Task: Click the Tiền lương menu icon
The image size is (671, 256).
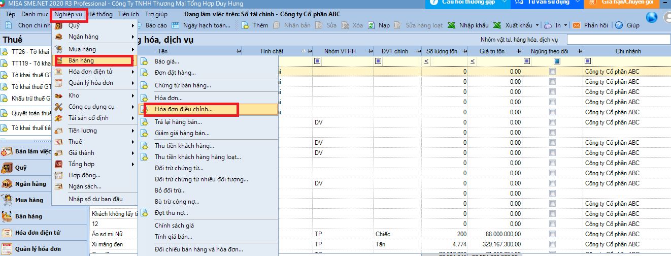Action: pyautogui.click(x=59, y=131)
